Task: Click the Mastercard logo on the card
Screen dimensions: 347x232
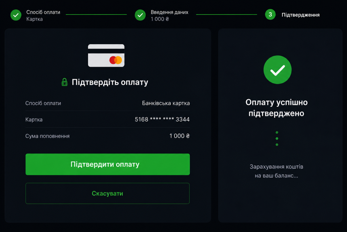Action: [x=116, y=60]
